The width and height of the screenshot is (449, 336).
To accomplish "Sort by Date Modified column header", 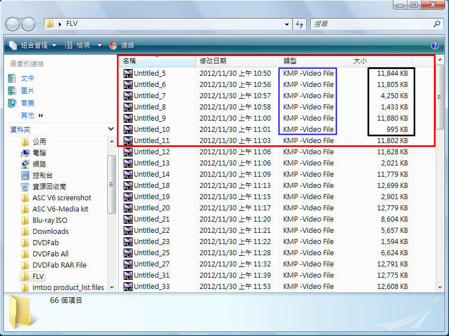I will click(212, 61).
